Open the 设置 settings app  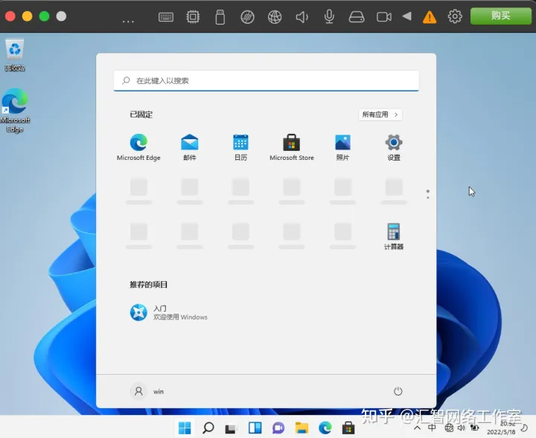tap(394, 147)
